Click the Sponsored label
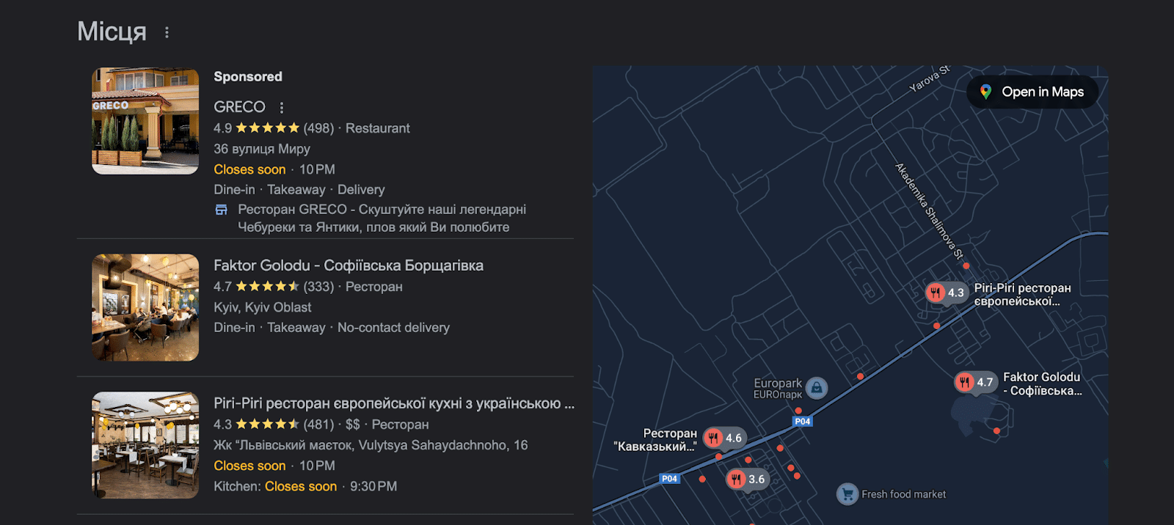 coord(248,76)
